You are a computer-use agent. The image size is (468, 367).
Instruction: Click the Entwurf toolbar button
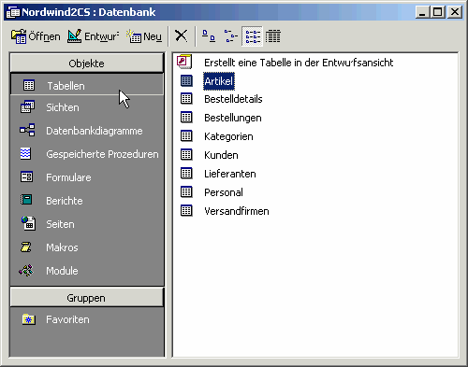click(93, 36)
